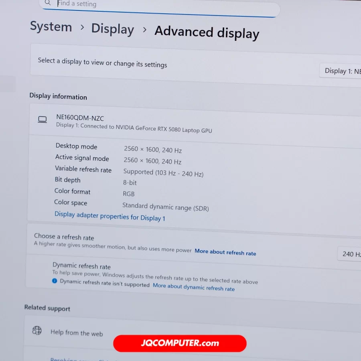Navigate to Display in the breadcrumb
361x361 pixels.
click(x=112, y=29)
